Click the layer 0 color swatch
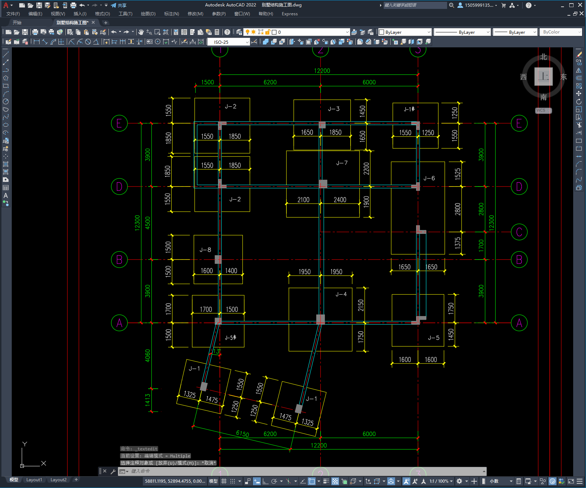The width and height of the screenshot is (586, 488). coord(274,32)
